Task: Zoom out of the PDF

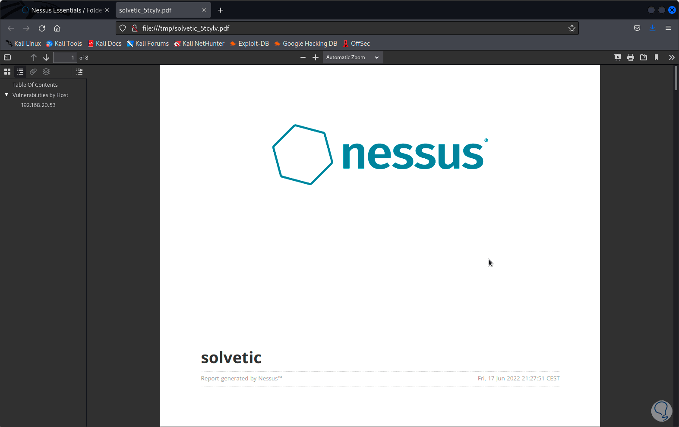Action: [x=303, y=57]
